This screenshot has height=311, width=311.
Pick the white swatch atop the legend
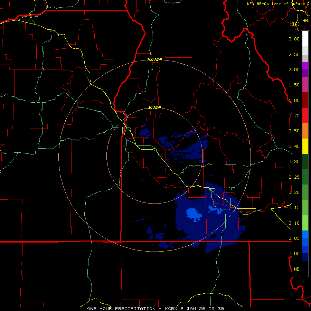305,39
